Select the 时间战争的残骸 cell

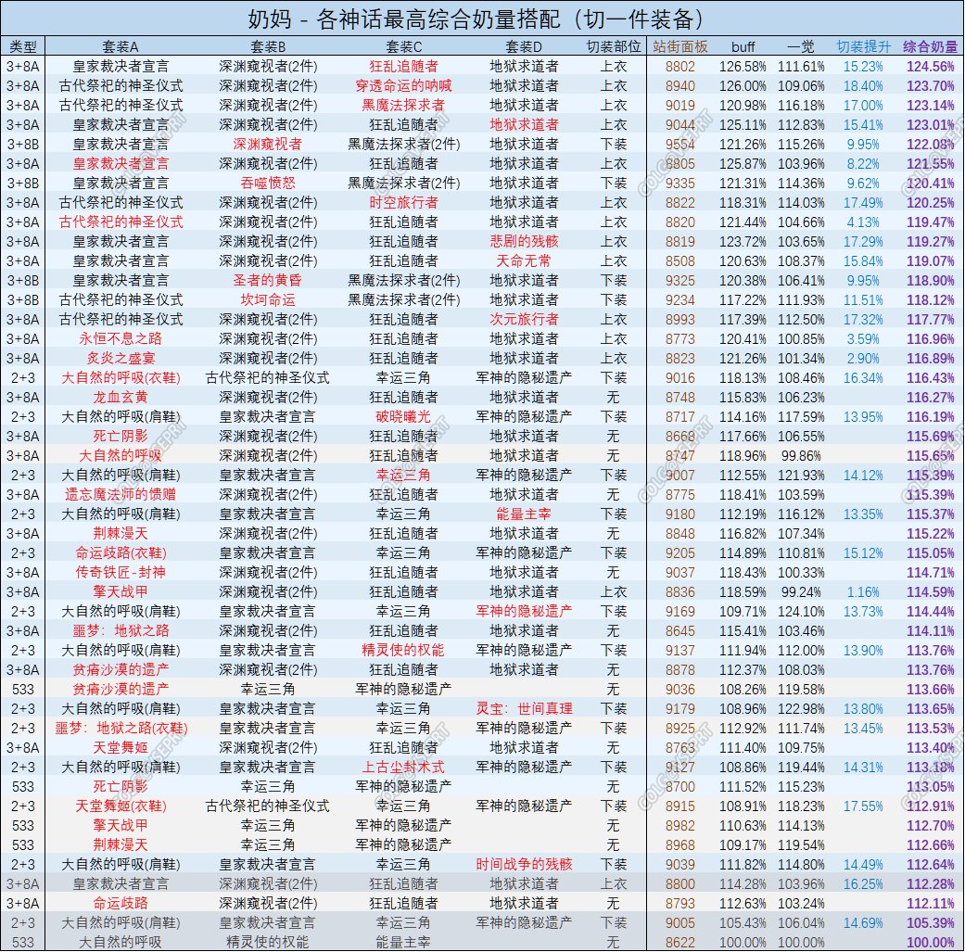(x=525, y=864)
